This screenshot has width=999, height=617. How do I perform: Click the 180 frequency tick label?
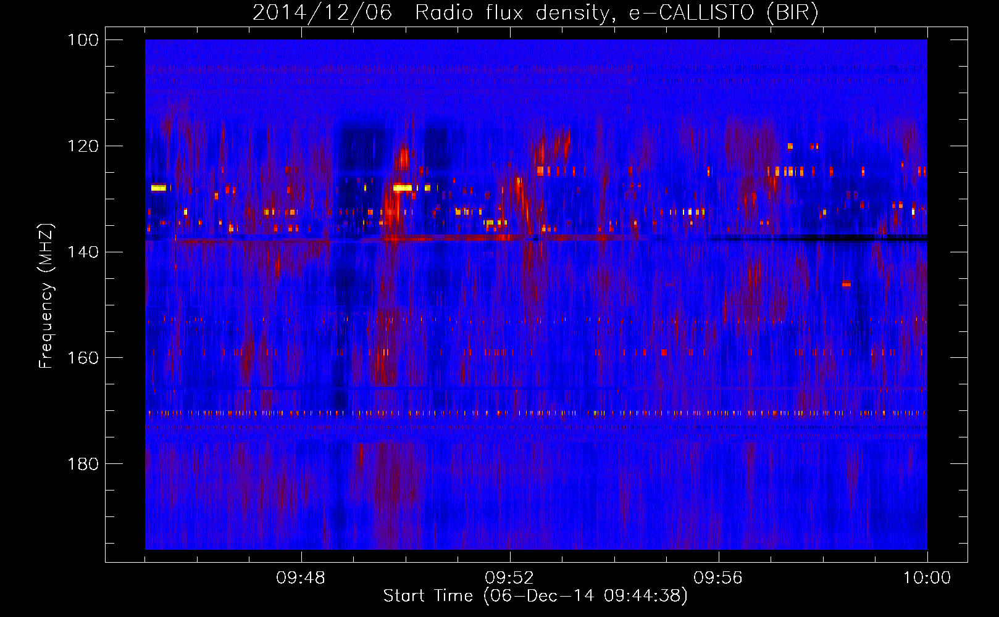[x=83, y=464]
